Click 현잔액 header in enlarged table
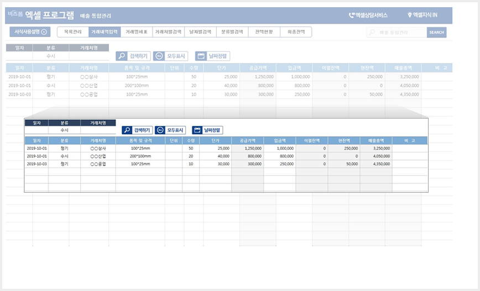 tap(344, 141)
